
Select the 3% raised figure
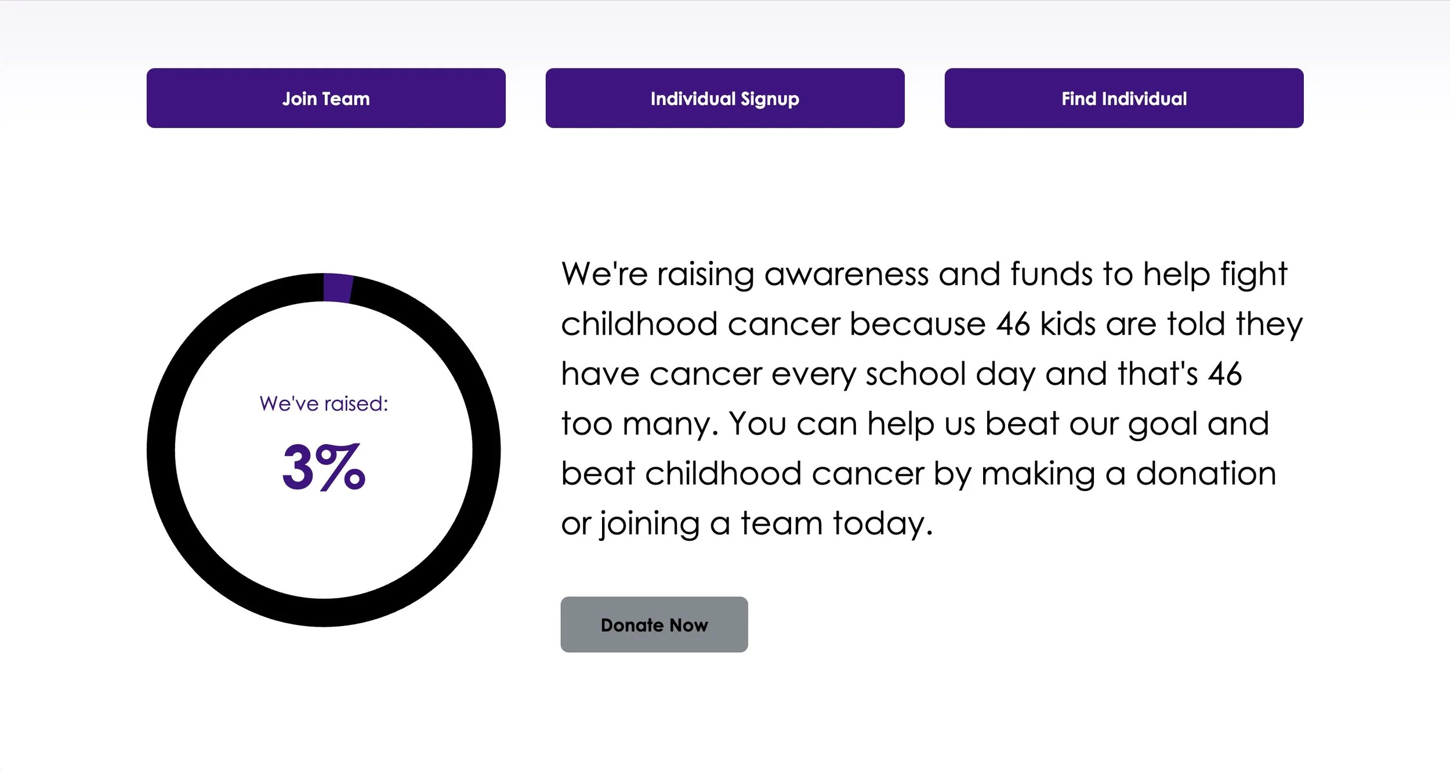[x=324, y=467]
